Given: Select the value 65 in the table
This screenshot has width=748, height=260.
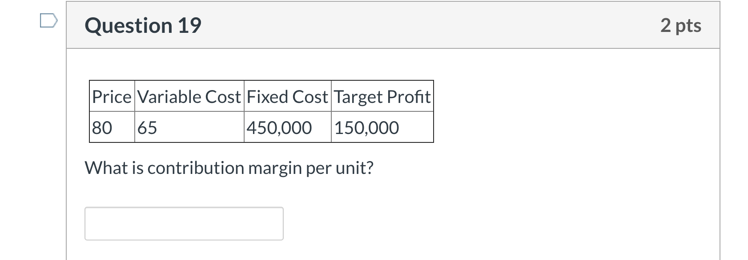Looking at the screenshot, I should [147, 128].
